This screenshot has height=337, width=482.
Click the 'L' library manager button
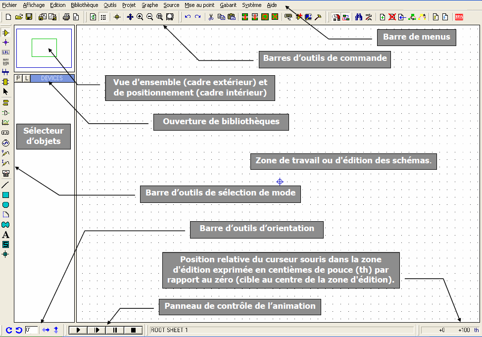[x=26, y=78]
